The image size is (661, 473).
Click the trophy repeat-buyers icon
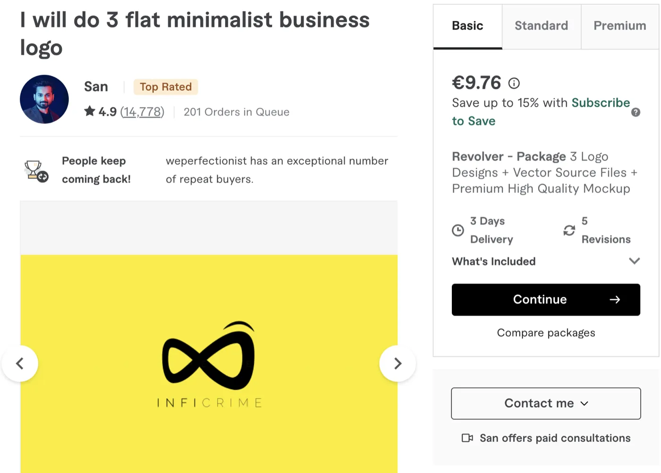pos(34,171)
